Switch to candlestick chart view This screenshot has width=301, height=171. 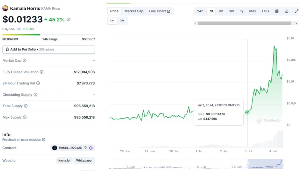click(122, 21)
